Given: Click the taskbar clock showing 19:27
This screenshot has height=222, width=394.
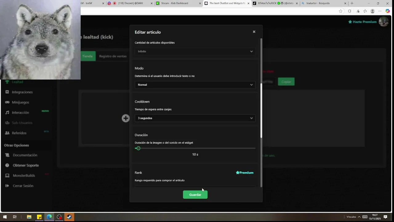Looking at the screenshot, I should click(375, 217).
